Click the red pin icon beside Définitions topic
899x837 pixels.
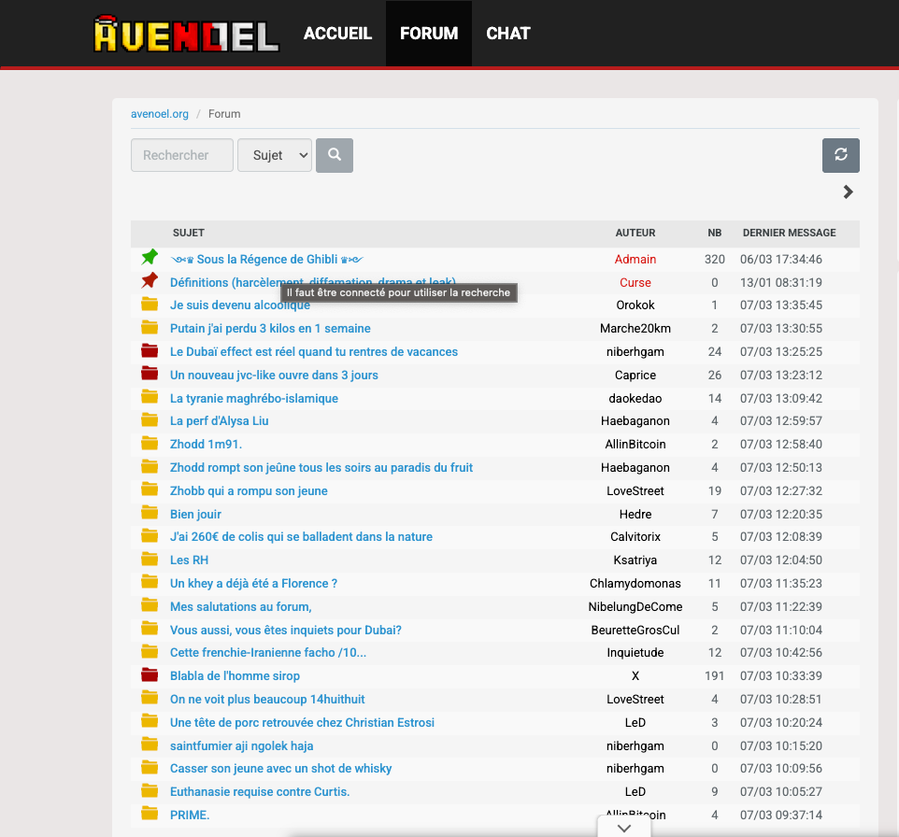coord(150,281)
